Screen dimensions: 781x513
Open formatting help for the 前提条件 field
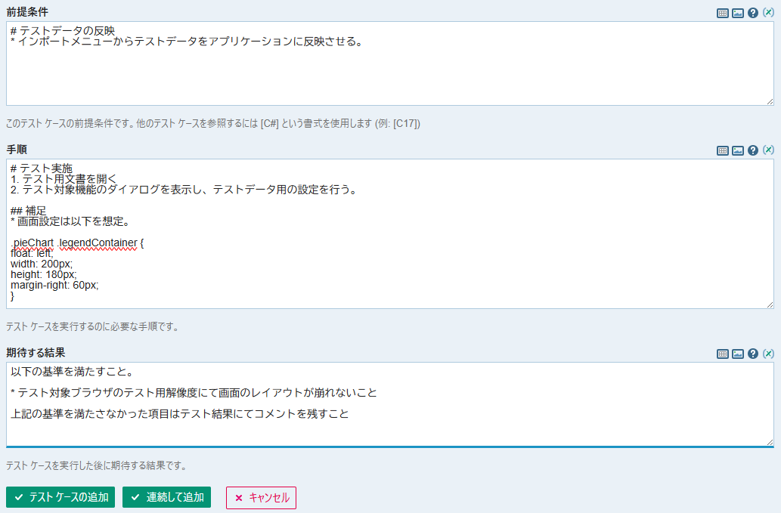[753, 13]
